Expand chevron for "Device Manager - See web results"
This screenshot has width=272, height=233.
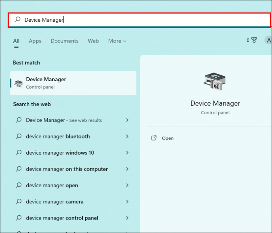[x=127, y=120]
